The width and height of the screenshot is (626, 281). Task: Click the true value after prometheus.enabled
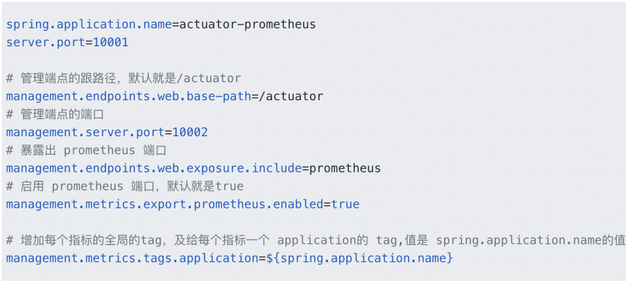pos(345,204)
